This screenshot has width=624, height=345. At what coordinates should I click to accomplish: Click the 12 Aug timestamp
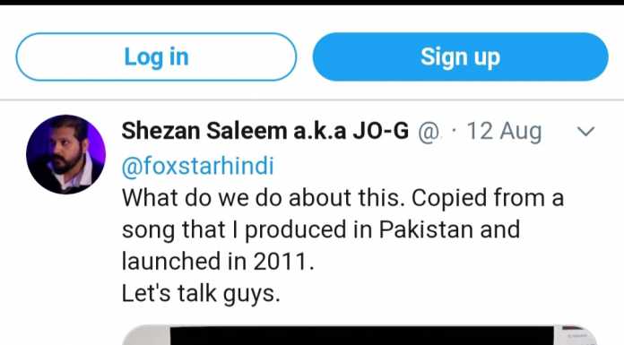[504, 131]
